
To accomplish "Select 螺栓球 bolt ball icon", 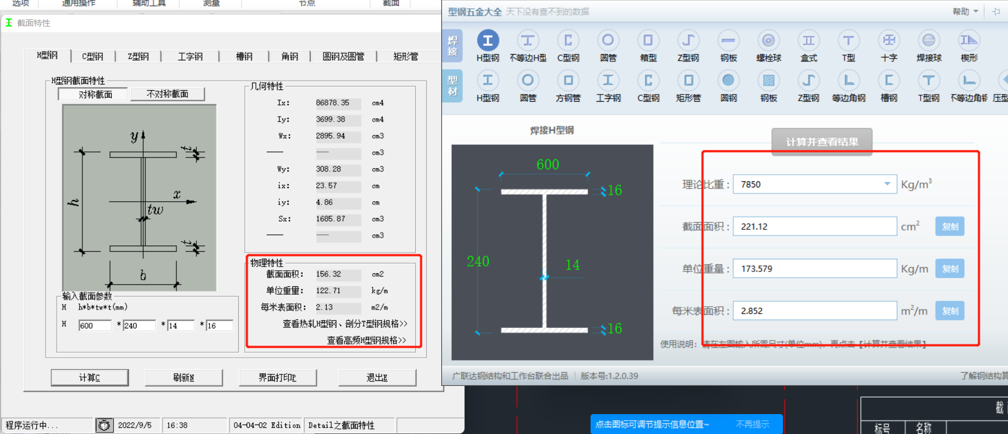I will coord(768,41).
